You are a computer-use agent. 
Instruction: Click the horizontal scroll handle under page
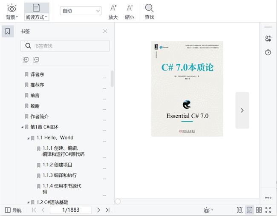(x=118, y=201)
